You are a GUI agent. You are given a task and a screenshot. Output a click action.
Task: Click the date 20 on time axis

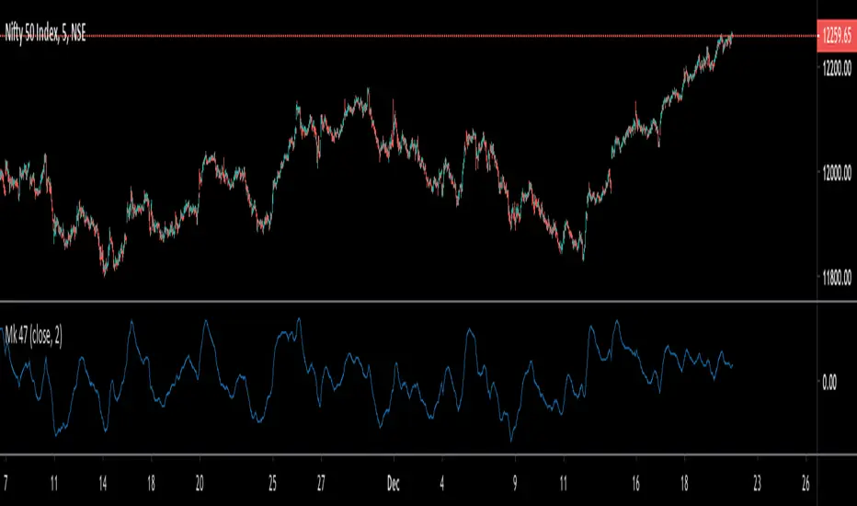200,484
